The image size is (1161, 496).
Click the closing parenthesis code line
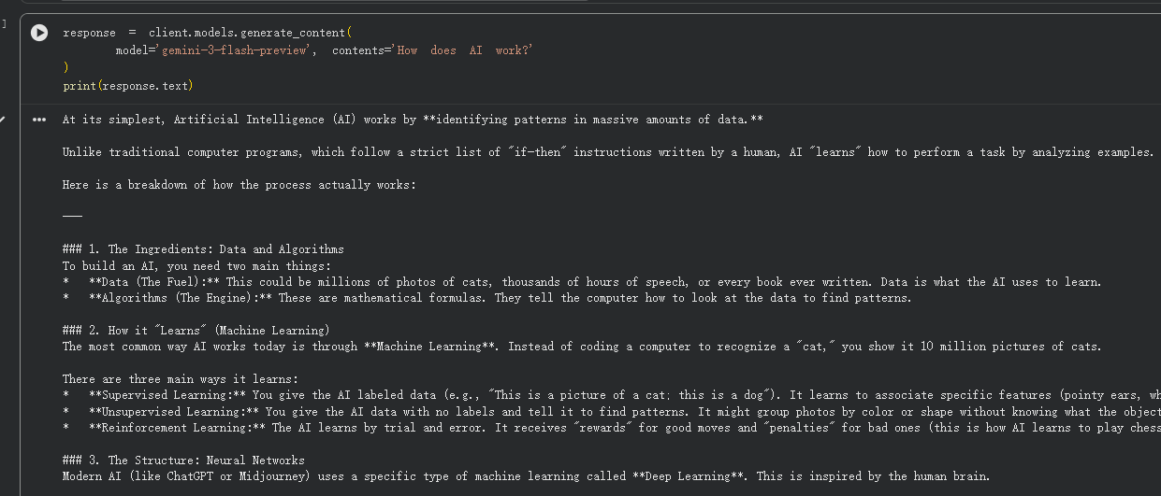coord(65,68)
